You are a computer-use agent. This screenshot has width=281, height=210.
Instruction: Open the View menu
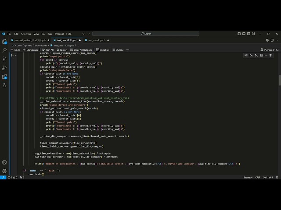tap(36, 34)
